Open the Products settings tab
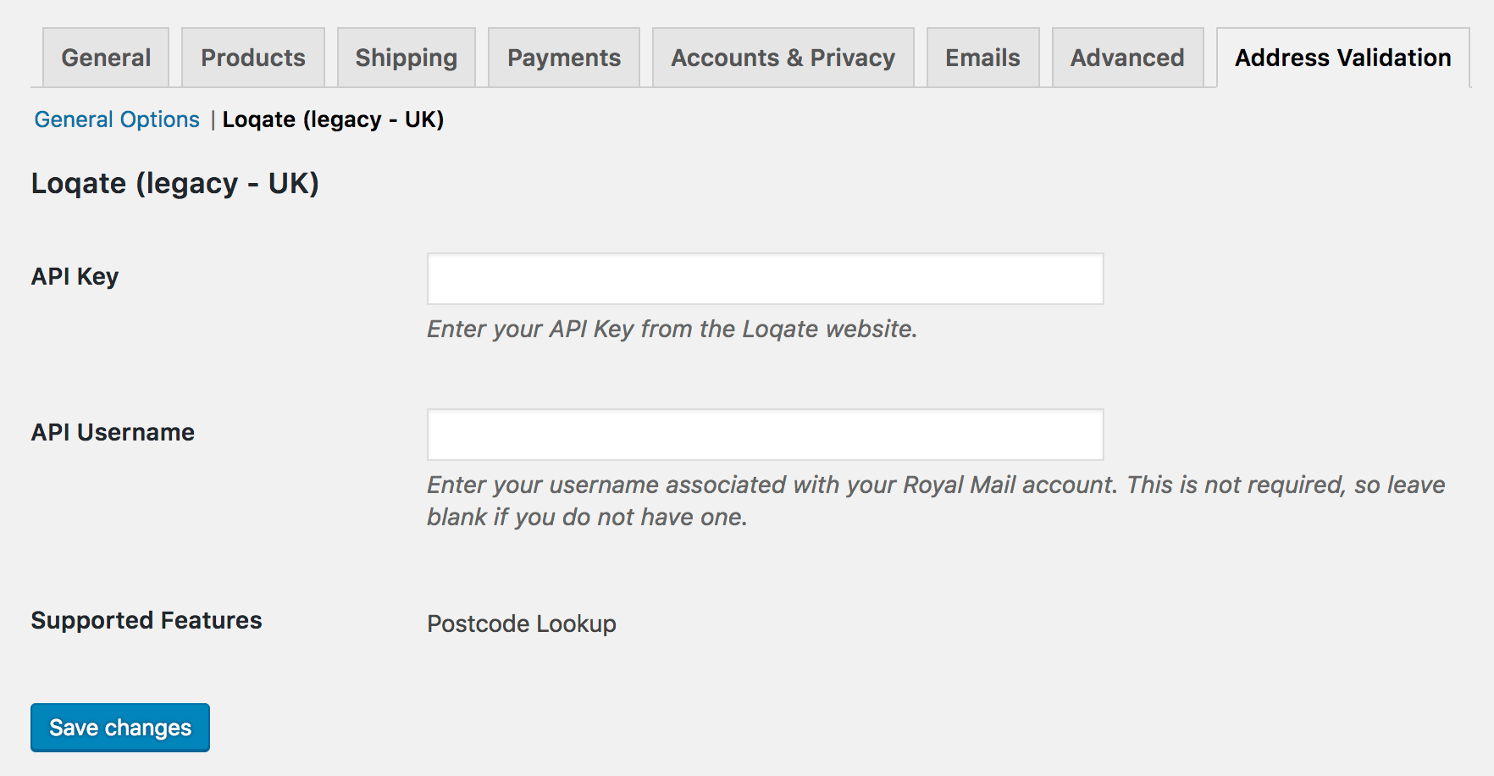The height and width of the screenshot is (776, 1494). [x=252, y=57]
